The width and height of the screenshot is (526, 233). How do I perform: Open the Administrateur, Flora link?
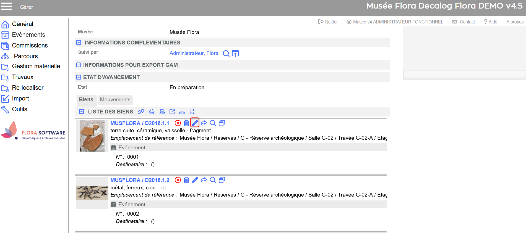194,53
